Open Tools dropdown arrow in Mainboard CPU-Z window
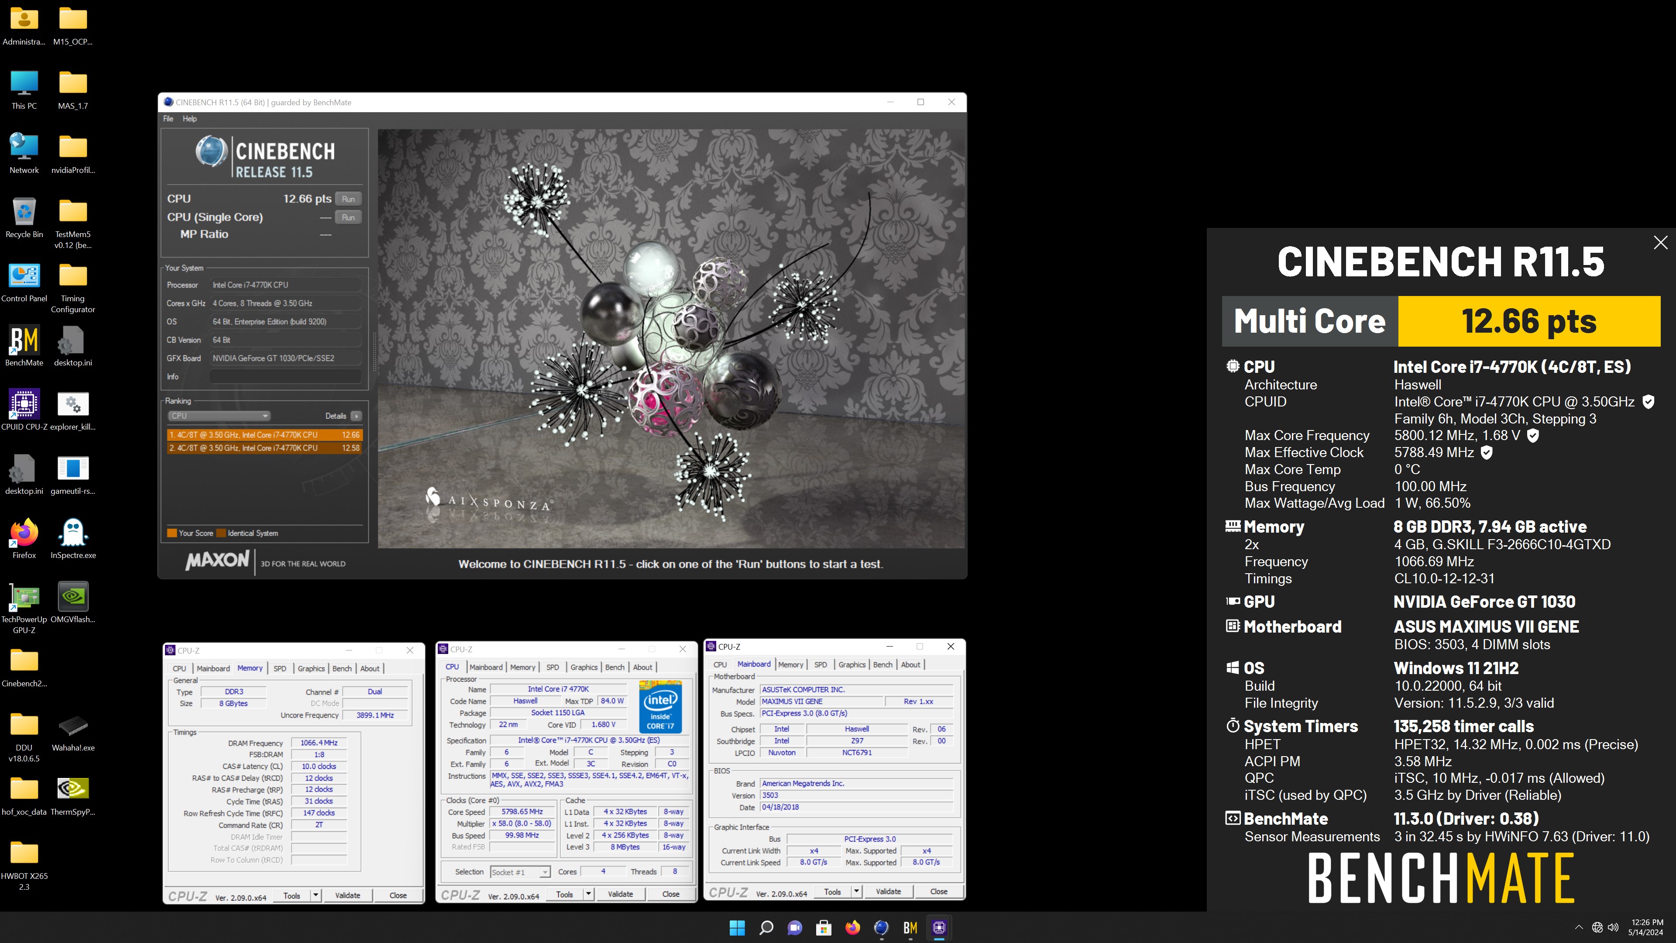 click(x=856, y=891)
